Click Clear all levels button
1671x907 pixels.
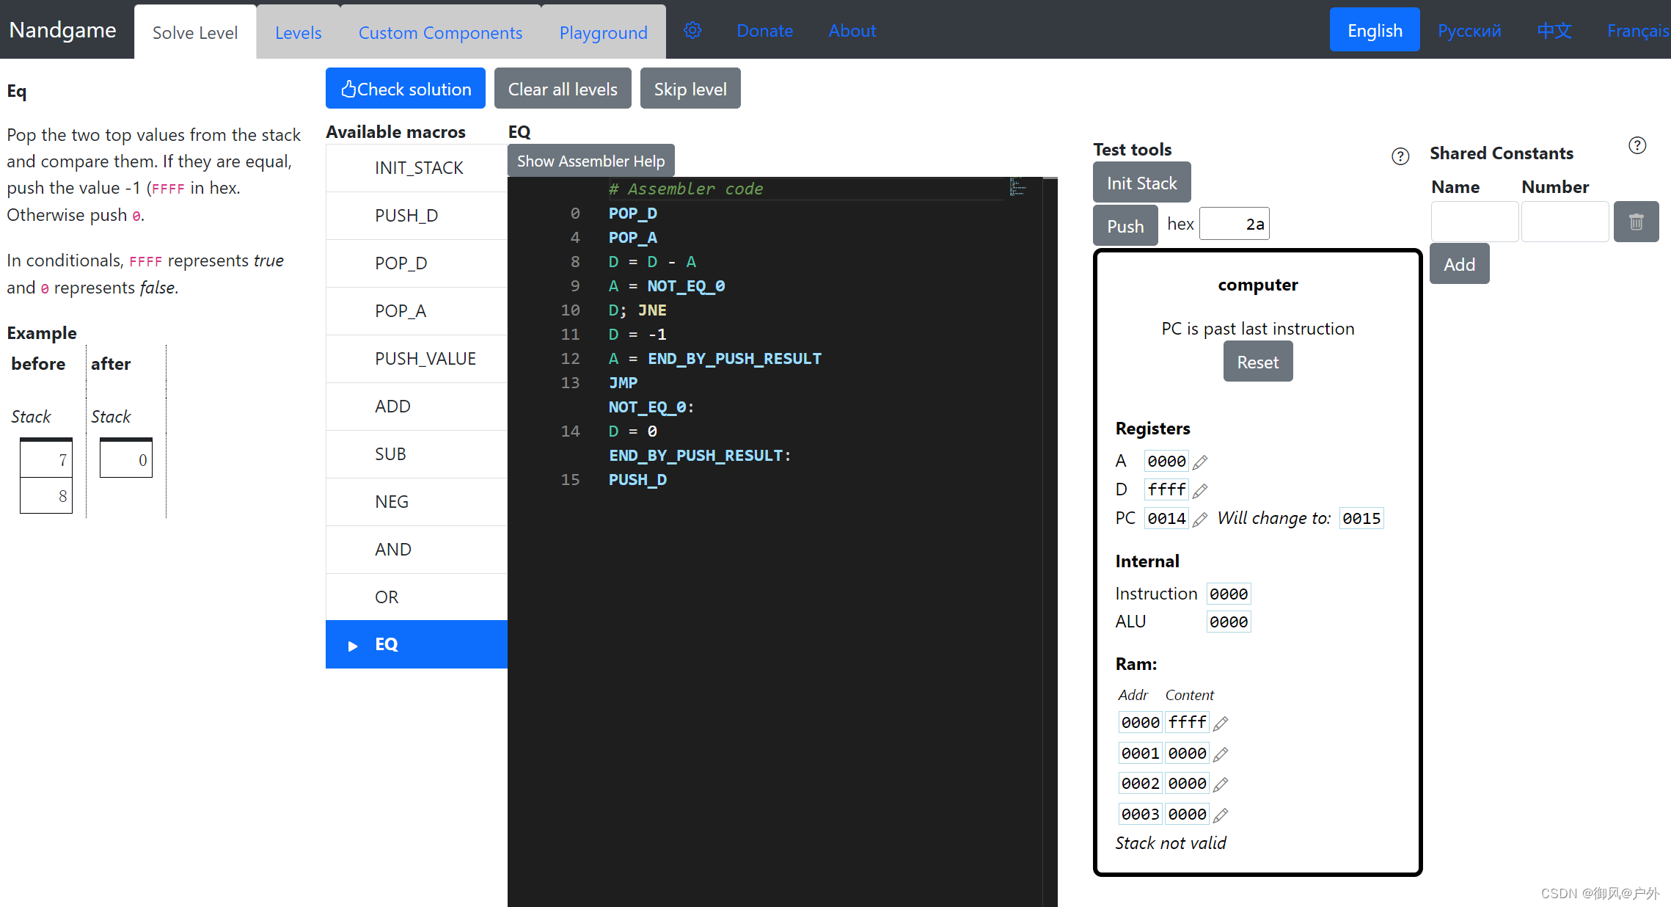[563, 88]
